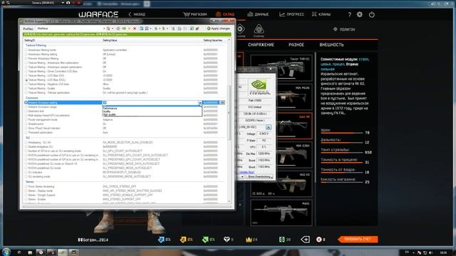
Task: Open the Кланы tab in Warface
Action: 321,14
